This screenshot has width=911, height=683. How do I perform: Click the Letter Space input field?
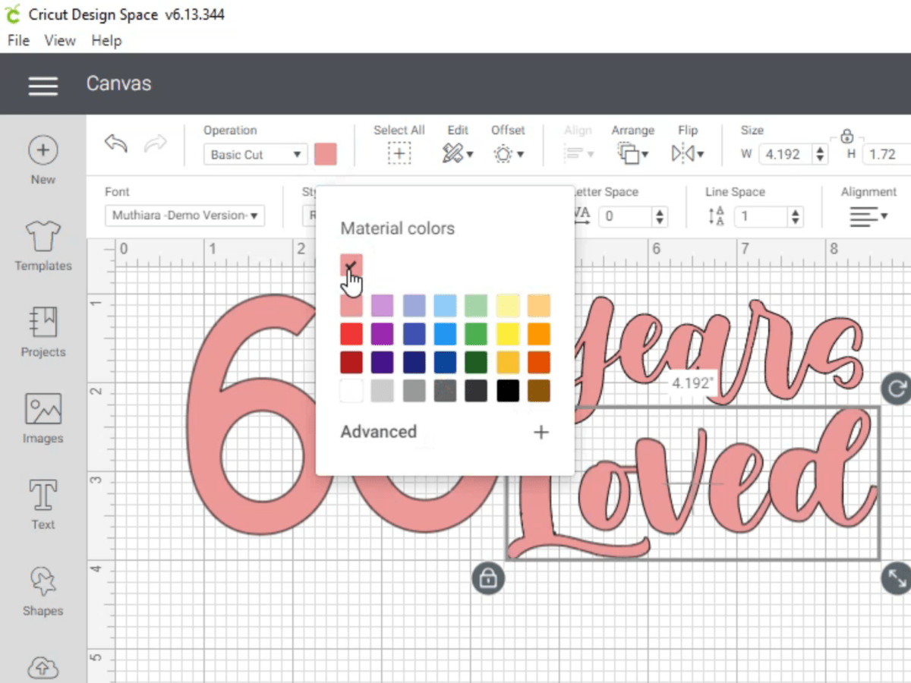coord(625,216)
